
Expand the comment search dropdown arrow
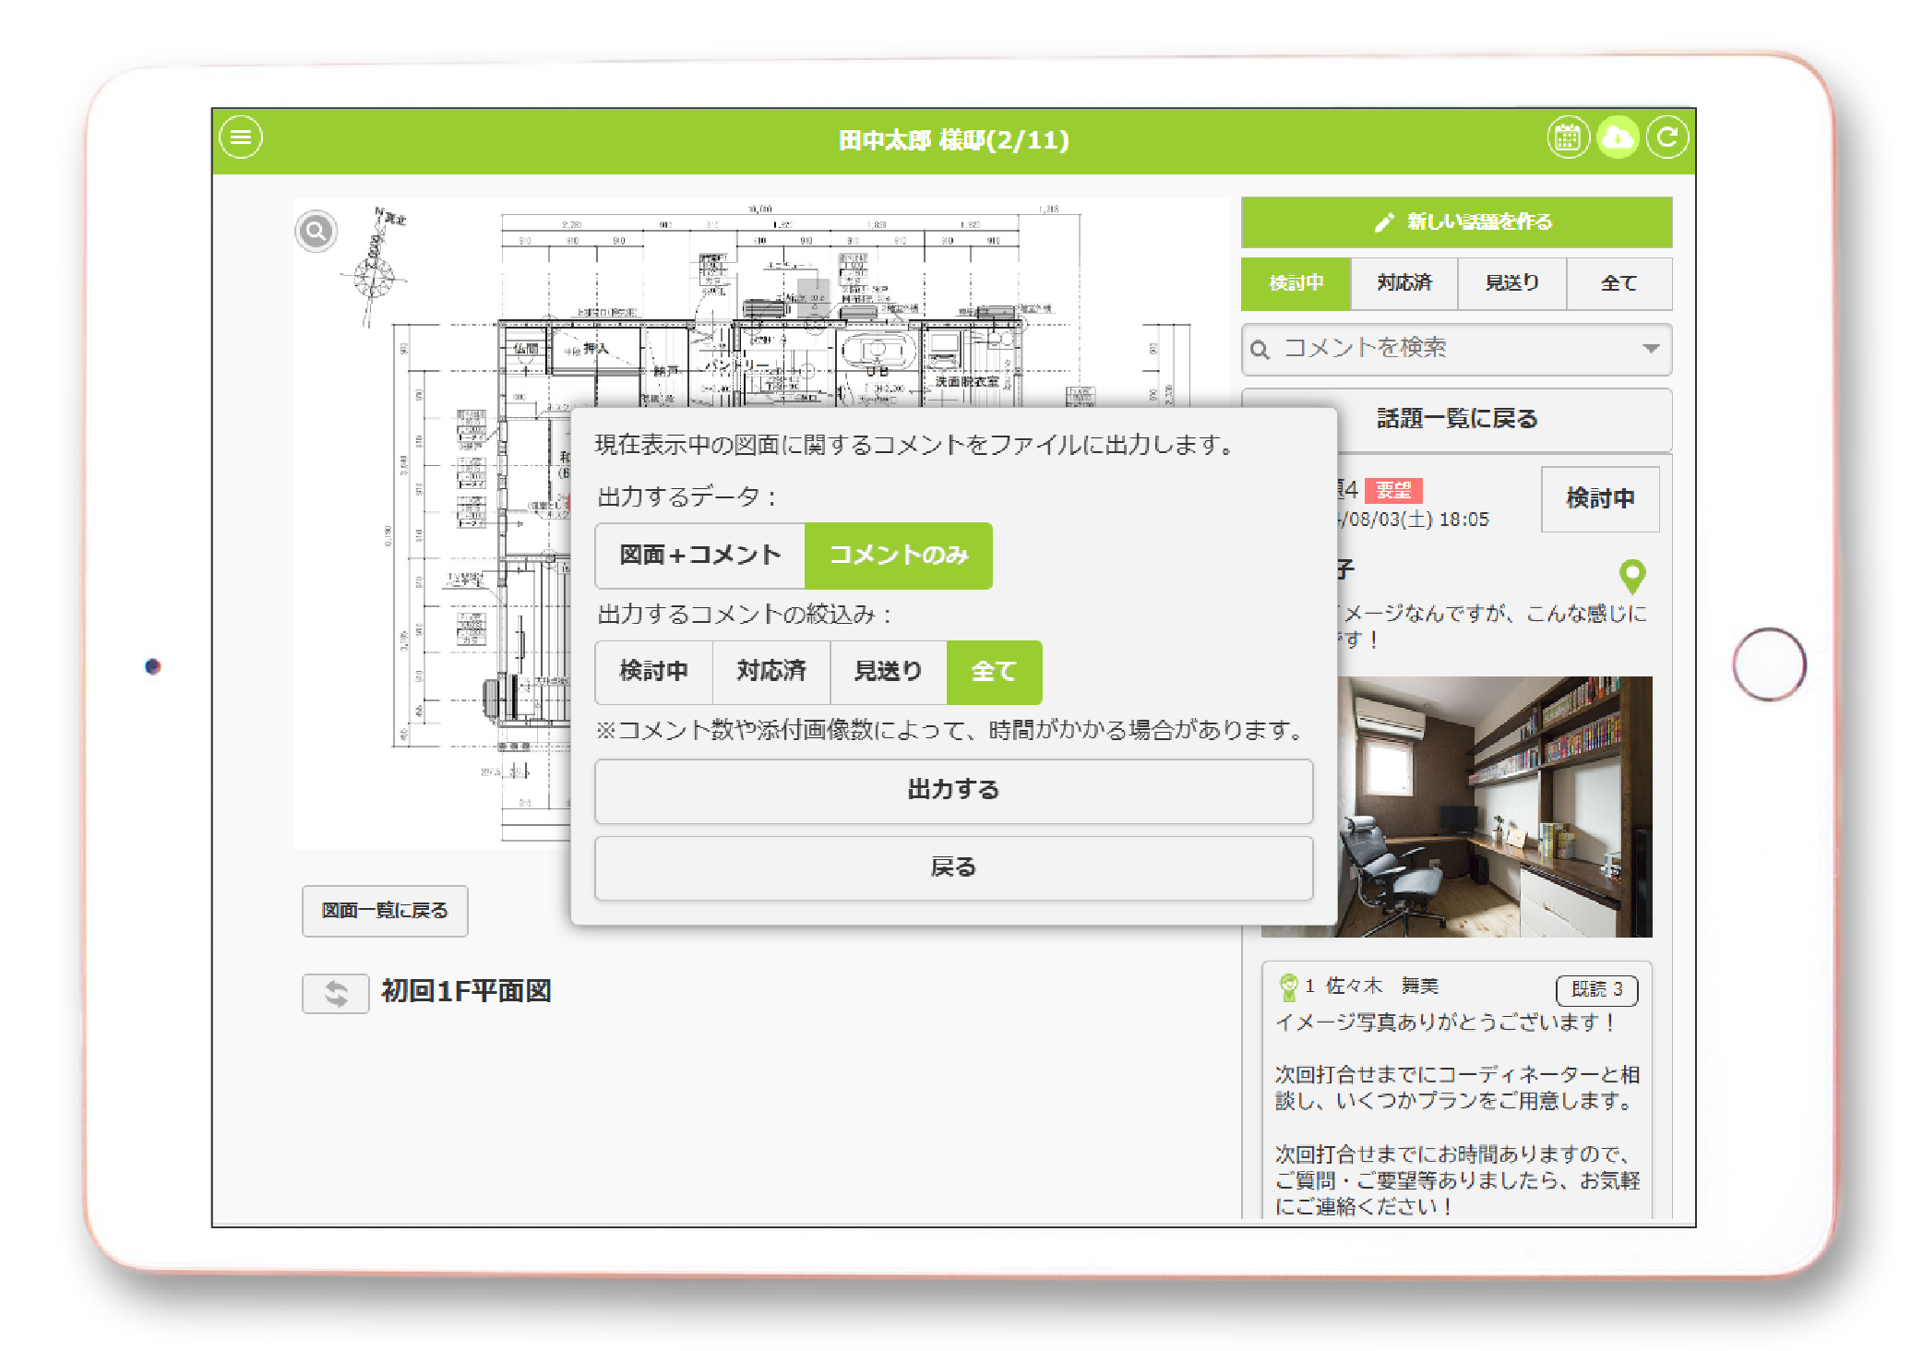pos(1651,349)
